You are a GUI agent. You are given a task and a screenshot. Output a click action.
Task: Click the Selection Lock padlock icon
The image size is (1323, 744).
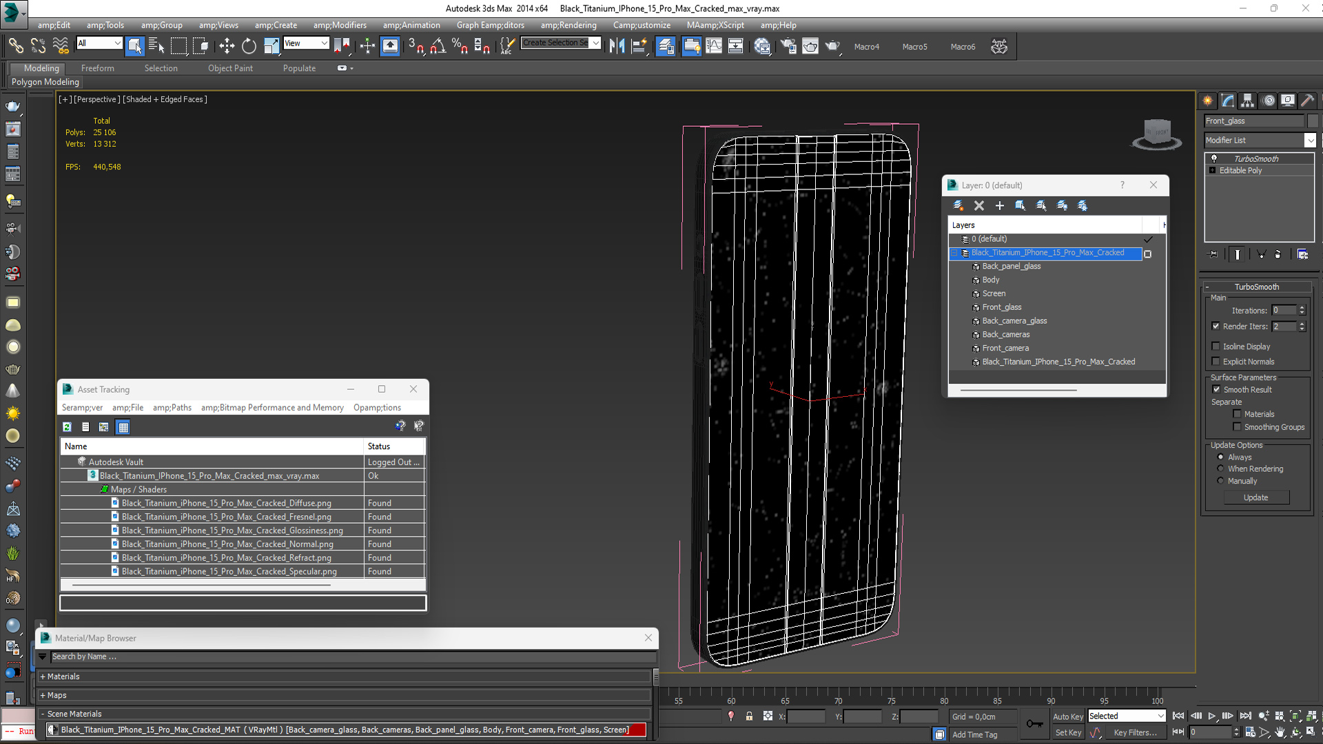pos(749,716)
